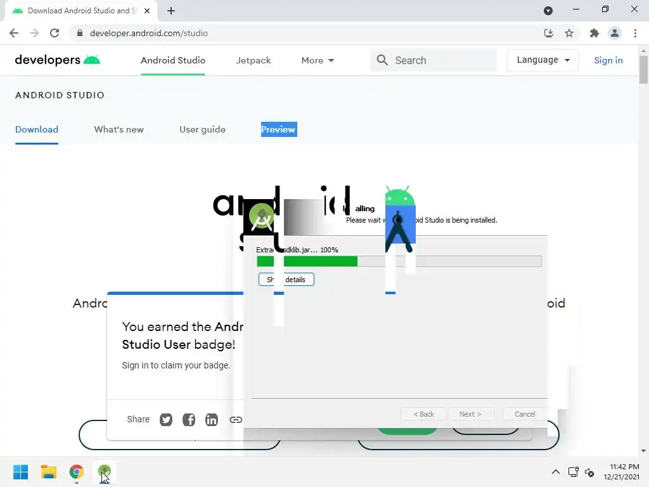Open the Chrome extensions puzzle icon

point(594,33)
